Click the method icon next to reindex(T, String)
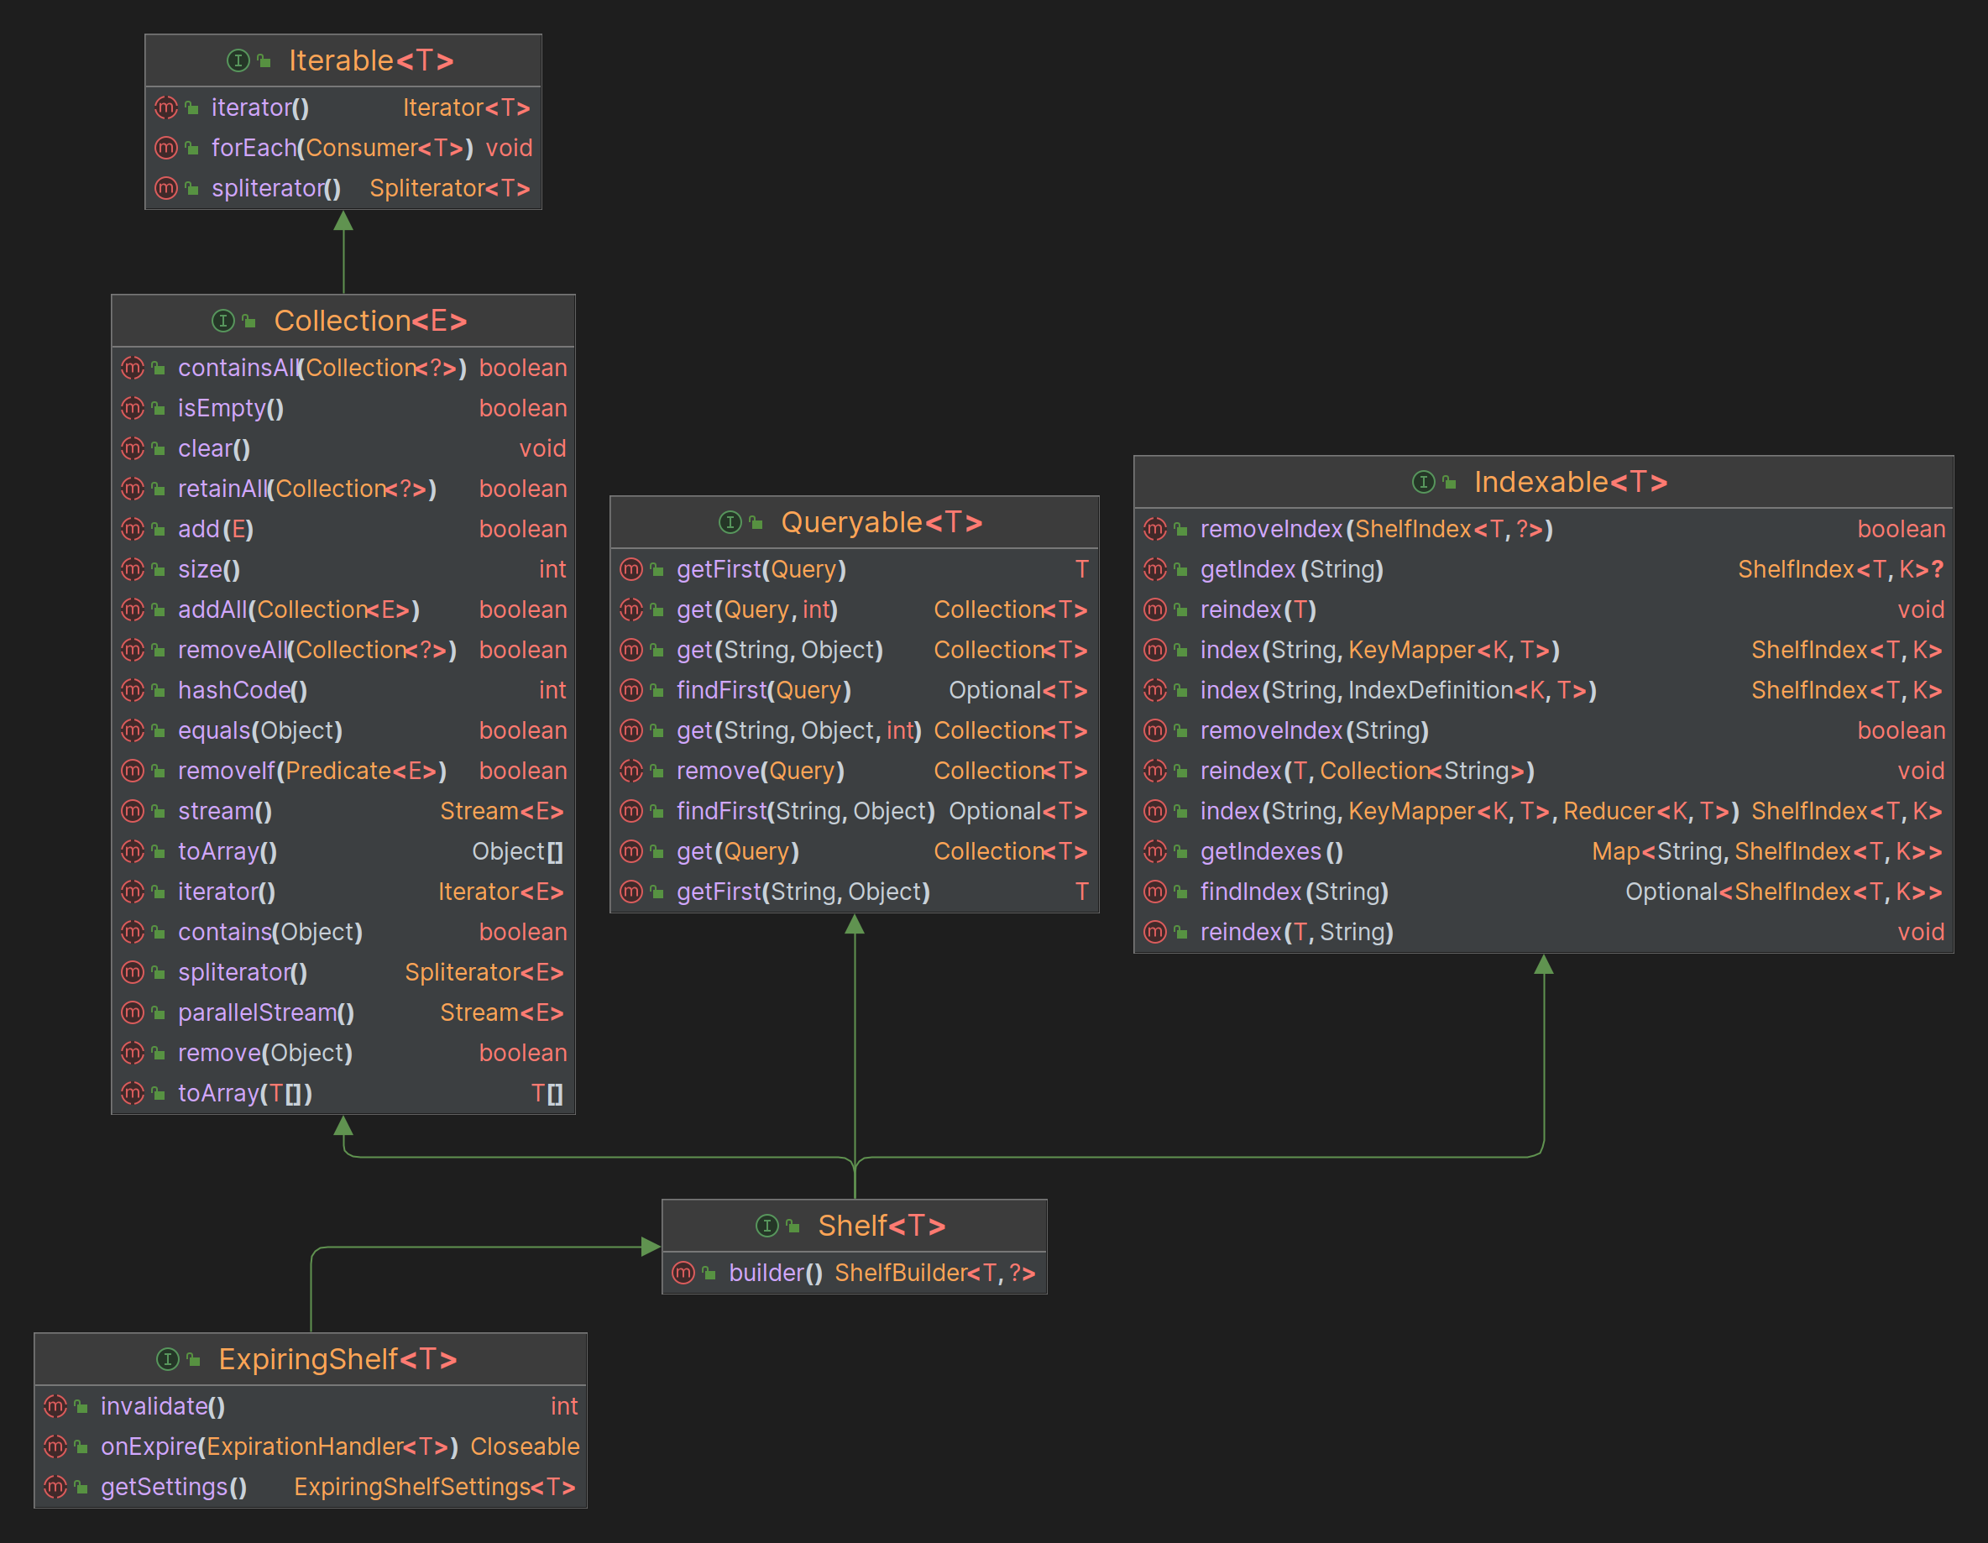1988x1543 pixels. (1155, 932)
